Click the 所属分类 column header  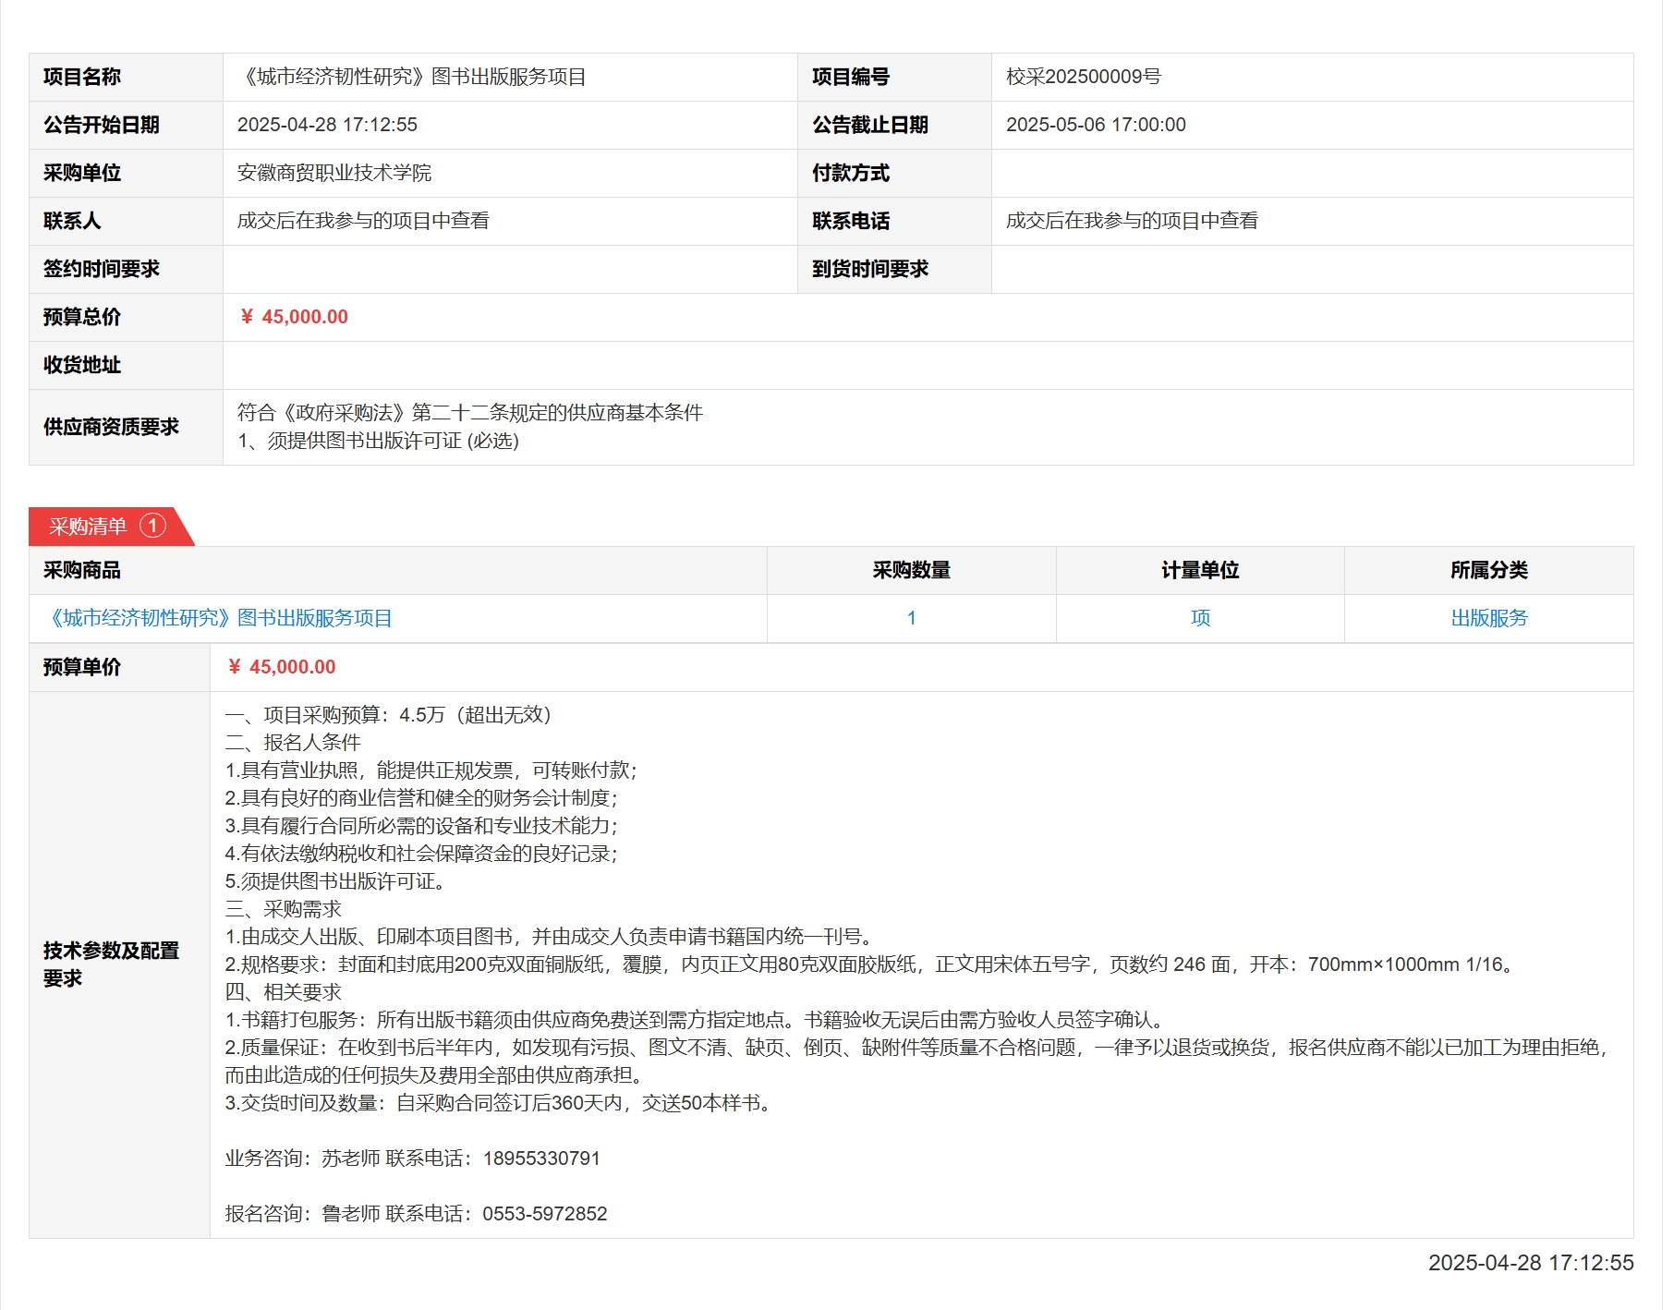point(1488,570)
